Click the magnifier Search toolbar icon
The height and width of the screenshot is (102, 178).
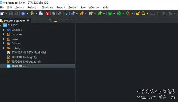[143, 13]
